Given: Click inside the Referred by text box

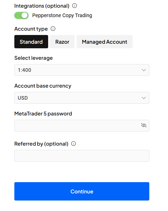Looking at the screenshot, I should click(x=82, y=156).
